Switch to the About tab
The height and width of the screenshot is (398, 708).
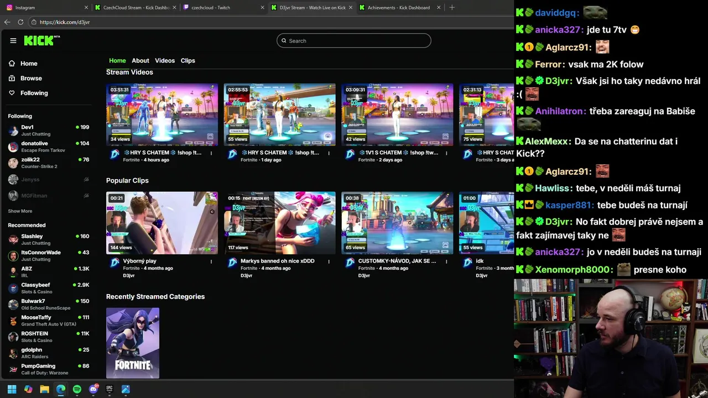click(140, 60)
